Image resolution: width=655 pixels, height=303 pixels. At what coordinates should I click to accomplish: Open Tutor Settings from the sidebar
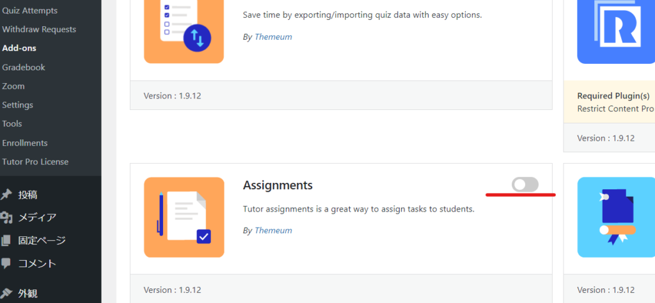18,105
